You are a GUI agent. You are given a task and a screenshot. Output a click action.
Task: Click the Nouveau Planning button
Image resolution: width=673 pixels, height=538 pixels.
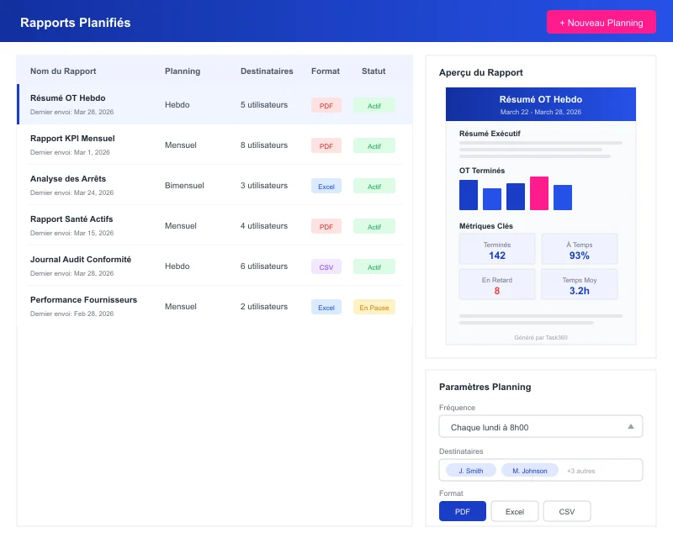tap(601, 22)
